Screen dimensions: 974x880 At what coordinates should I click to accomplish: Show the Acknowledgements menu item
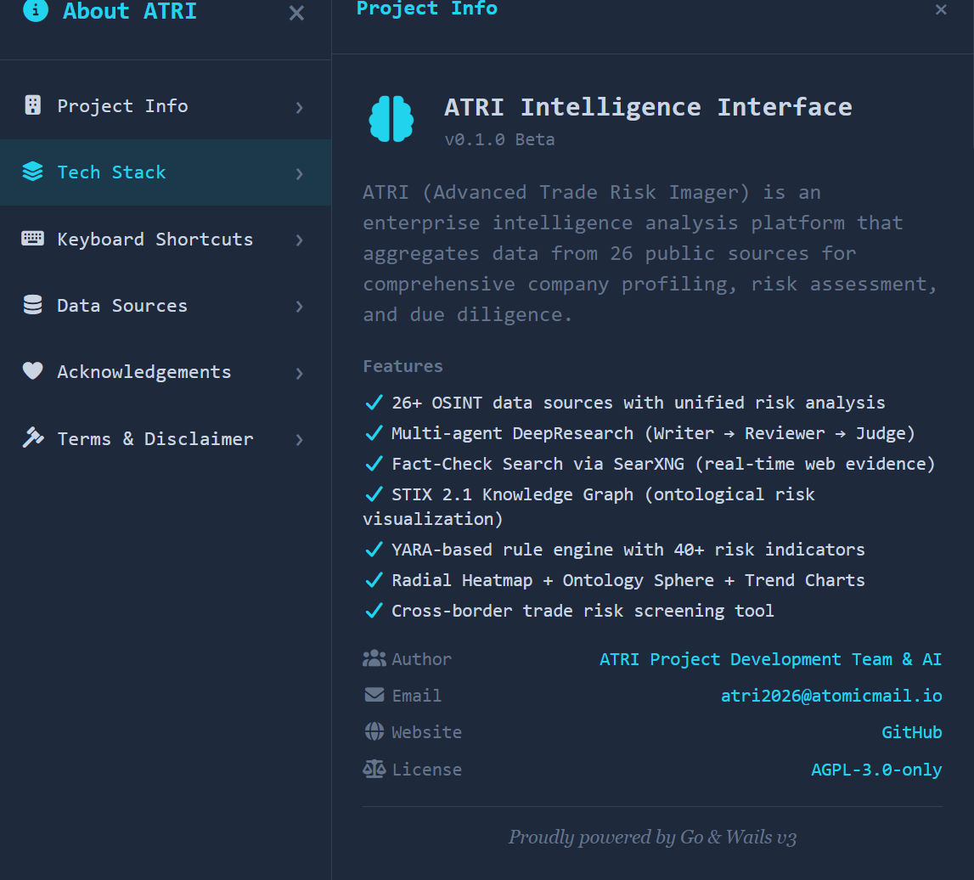point(166,372)
